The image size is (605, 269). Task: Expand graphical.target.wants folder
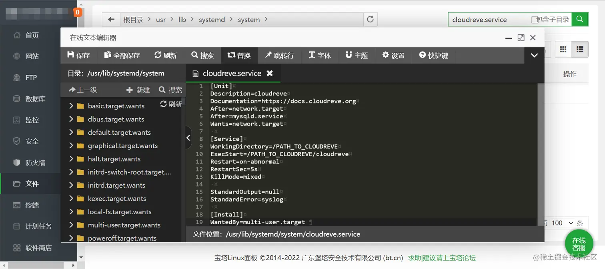point(71,145)
